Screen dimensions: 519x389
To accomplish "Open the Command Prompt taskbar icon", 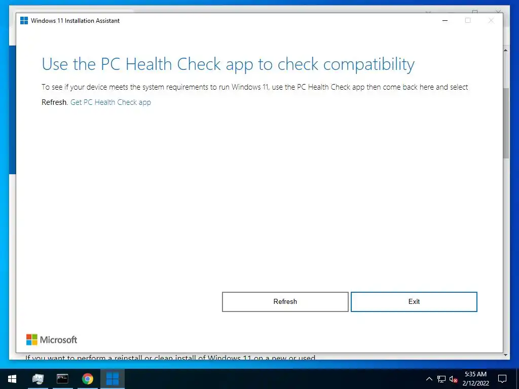I will point(62,379).
